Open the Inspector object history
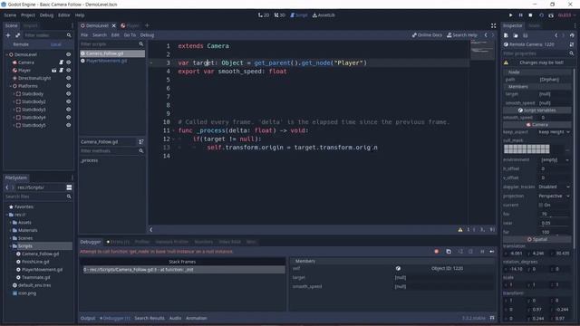 [x=572, y=35]
